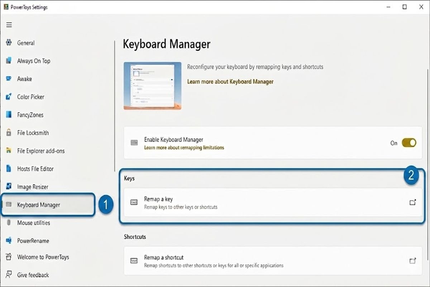Click the Keyboard Manager sidebar icon
This screenshot has width=430, height=287.
click(9, 204)
